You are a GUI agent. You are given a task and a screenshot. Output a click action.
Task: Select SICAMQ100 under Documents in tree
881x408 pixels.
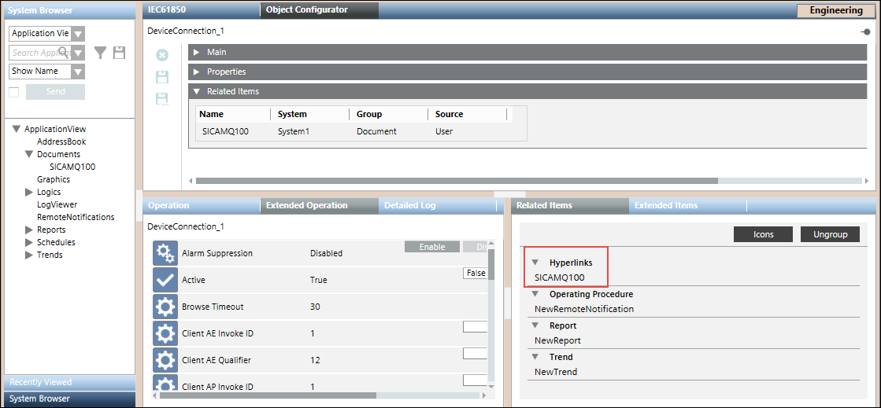pyautogui.click(x=72, y=167)
